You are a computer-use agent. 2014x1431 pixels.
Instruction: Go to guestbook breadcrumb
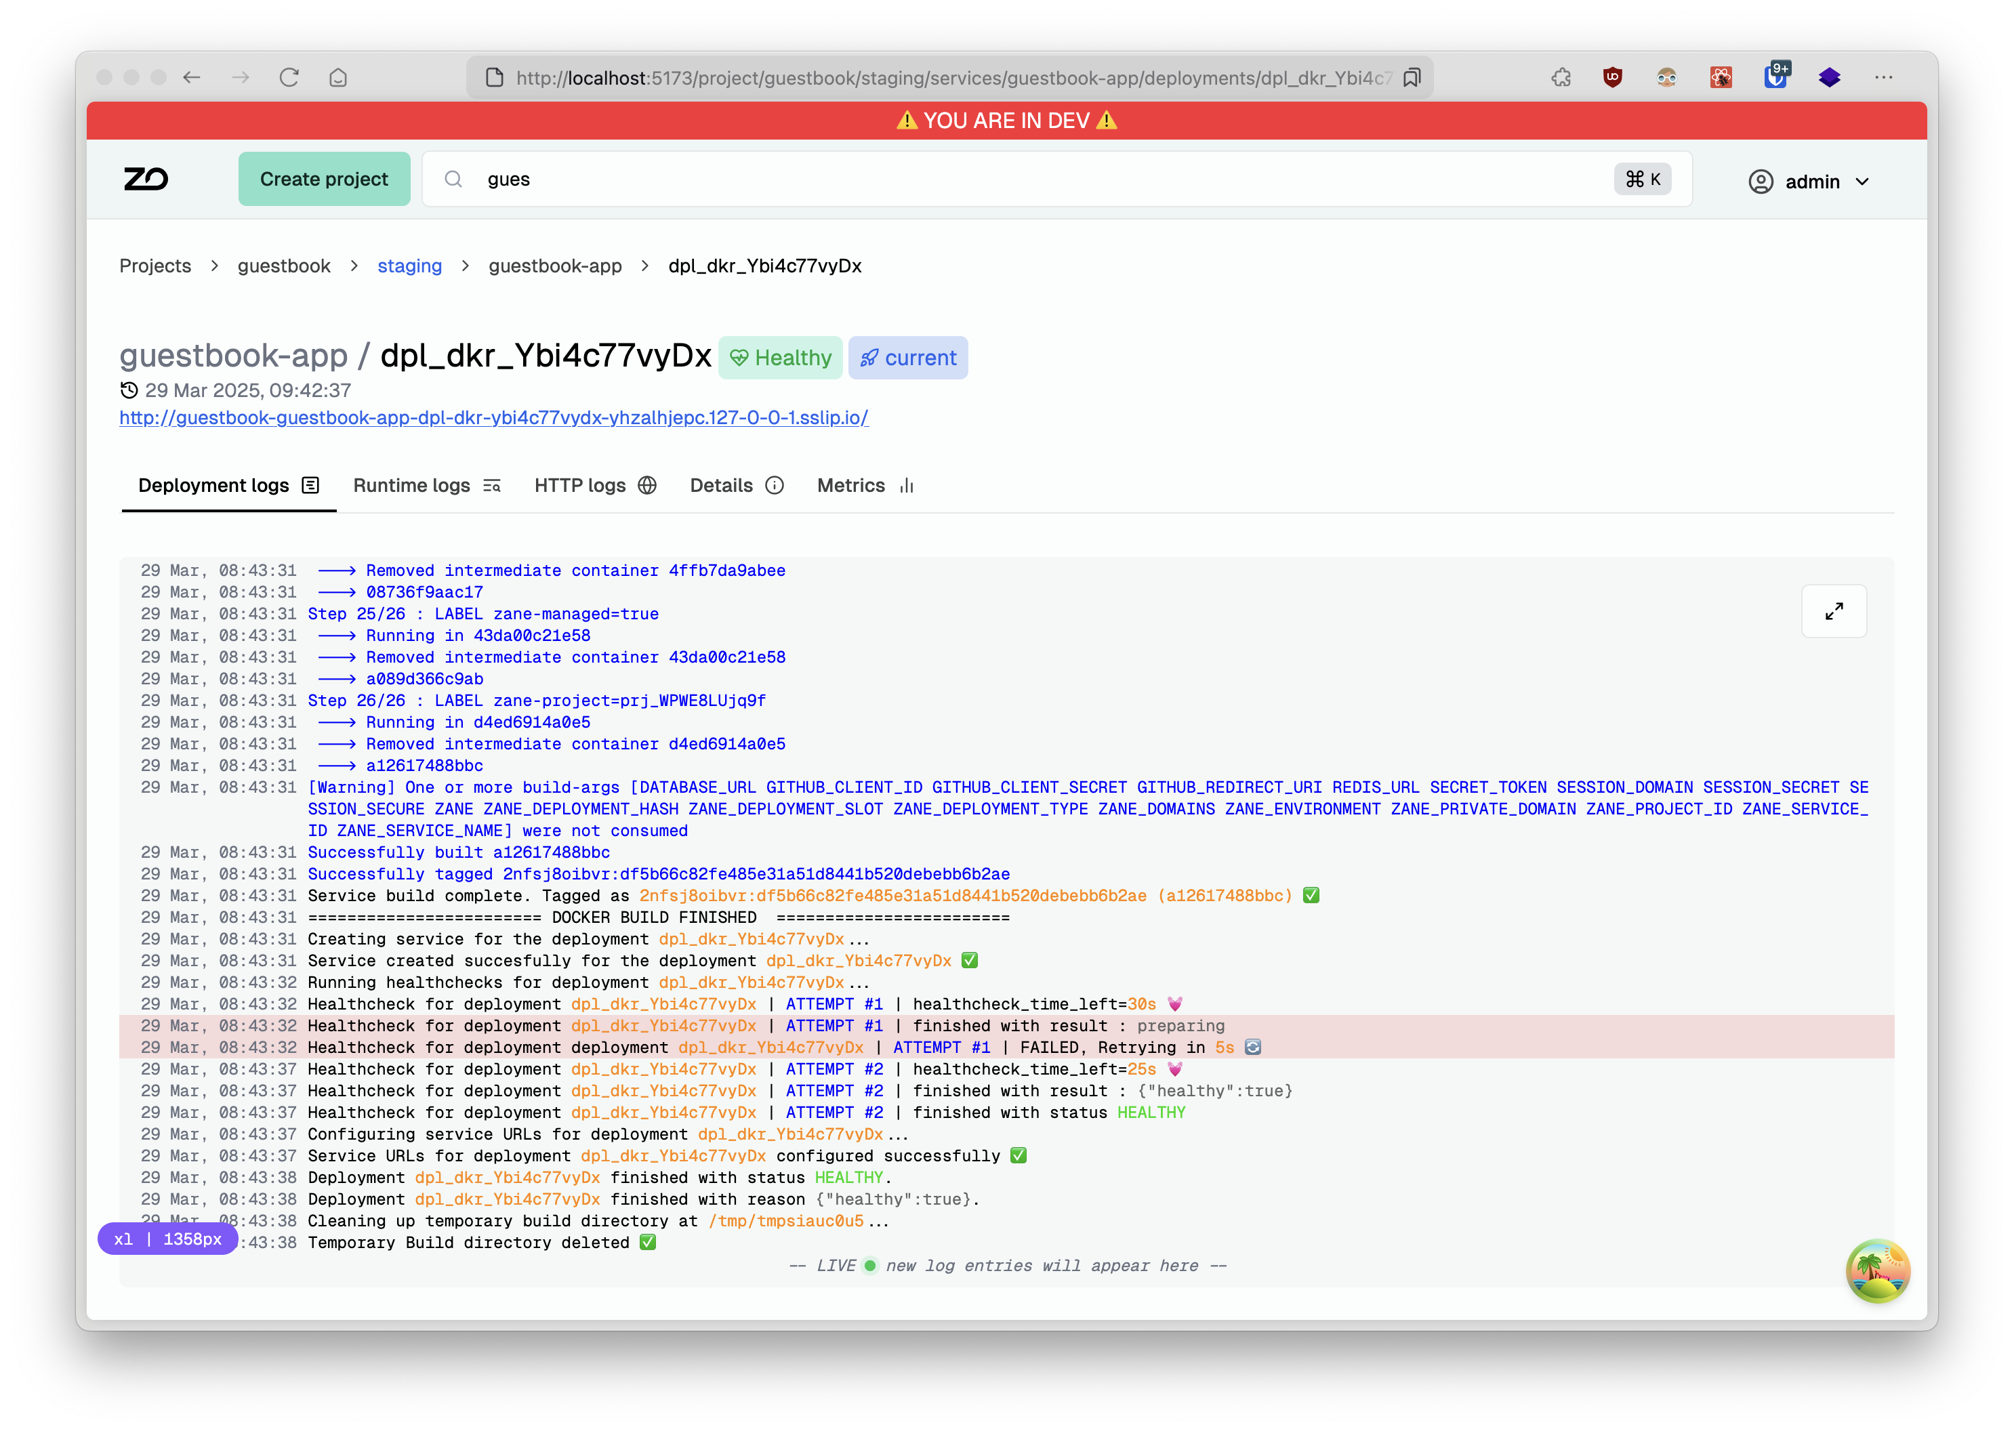tap(284, 266)
